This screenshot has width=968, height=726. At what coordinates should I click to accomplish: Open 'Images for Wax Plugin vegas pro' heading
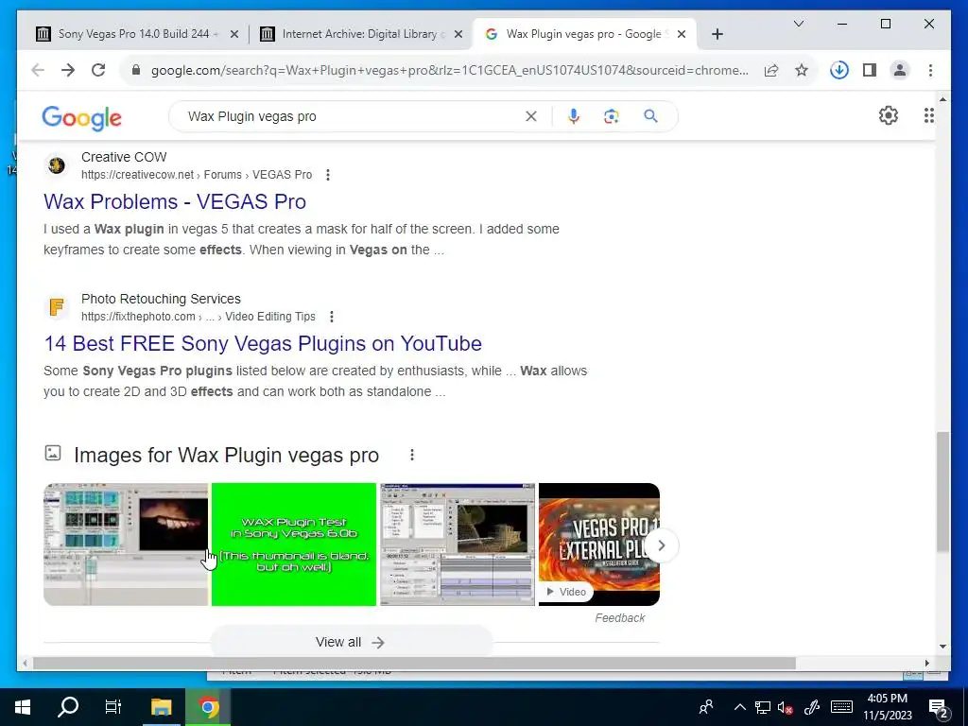point(226,455)
